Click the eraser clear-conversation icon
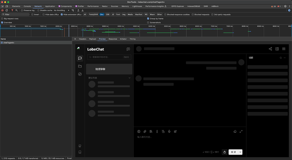This screenshot has height=160, width=292. point(235,132)
